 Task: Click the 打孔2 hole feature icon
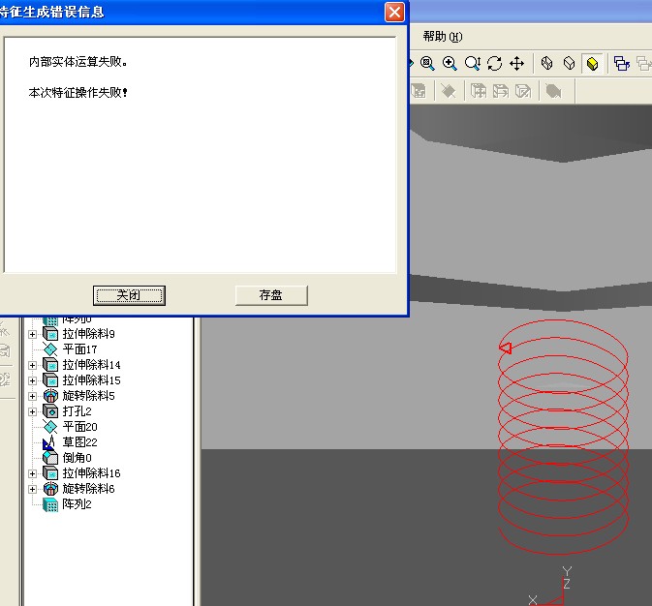[x=50, y=411]
